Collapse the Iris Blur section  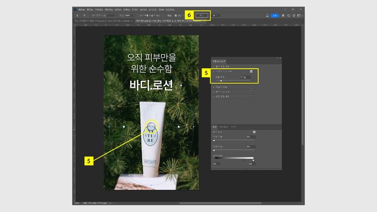point(214,71)
